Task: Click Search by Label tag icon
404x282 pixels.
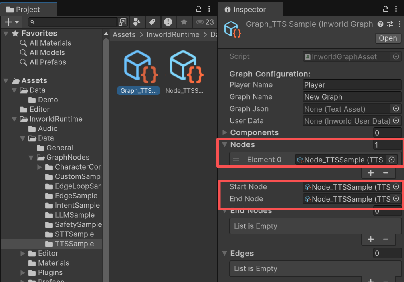Action: click(x=152, y=22)
